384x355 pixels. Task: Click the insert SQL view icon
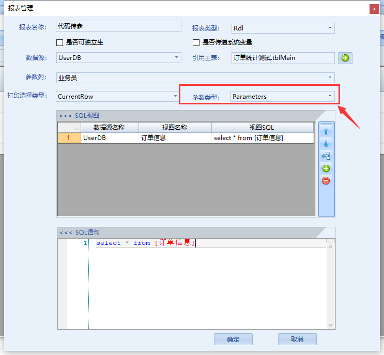point(326,156)
